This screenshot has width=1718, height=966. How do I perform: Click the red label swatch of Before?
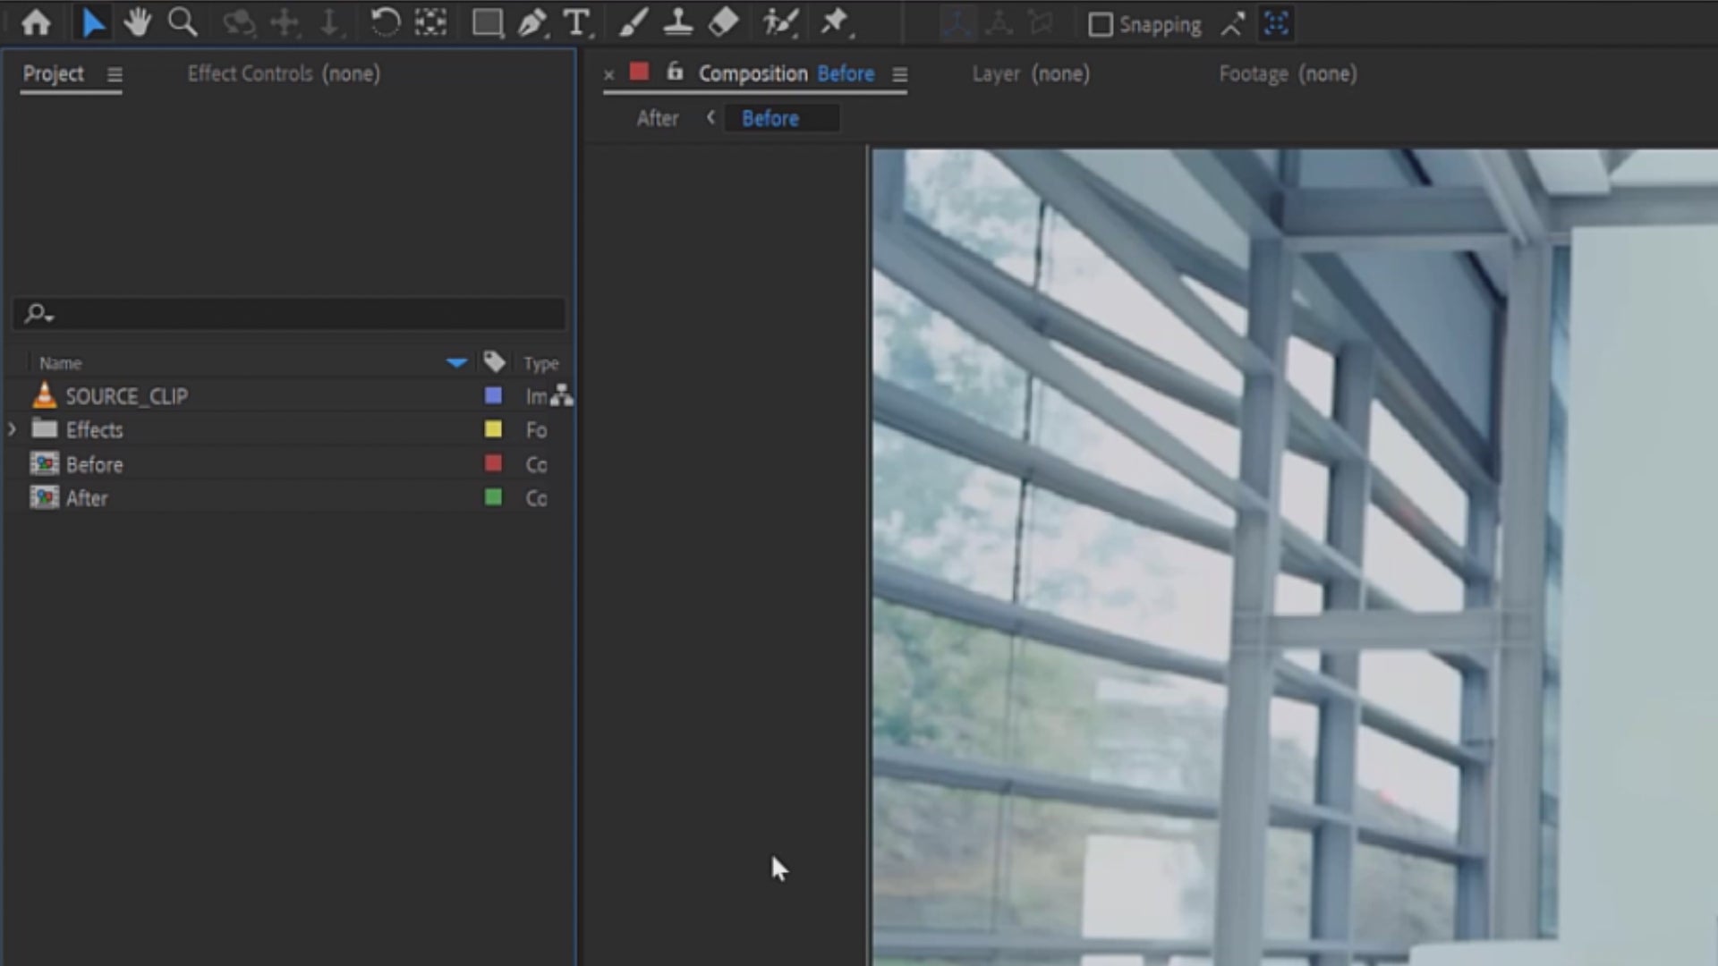pyautogui.click(x=493, y=463)
